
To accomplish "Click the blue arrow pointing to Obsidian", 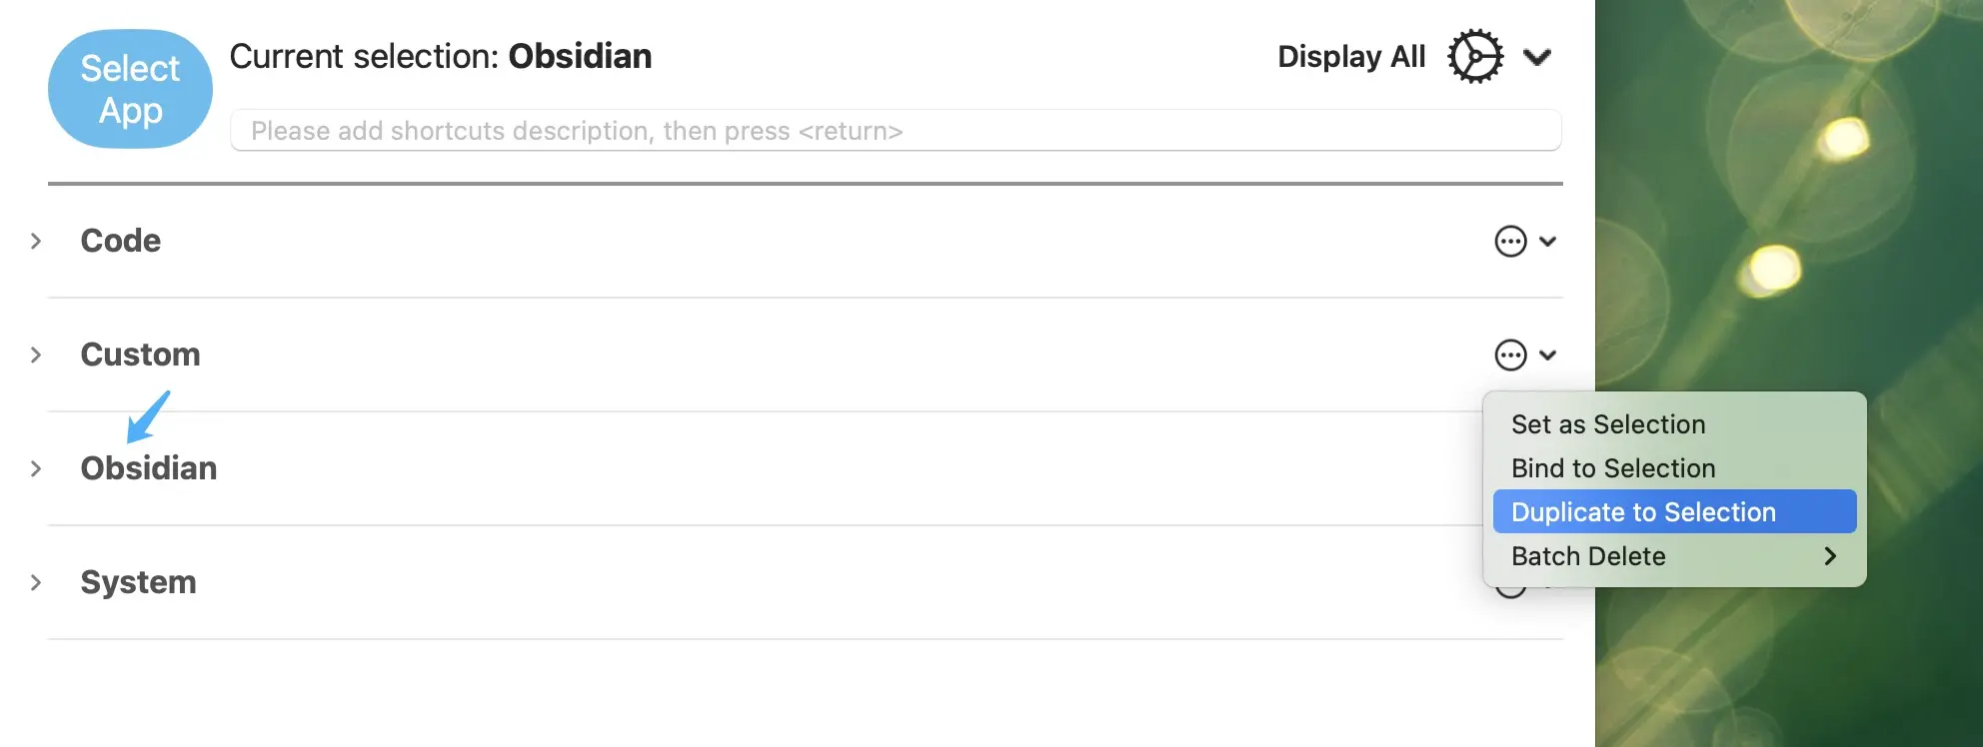I will pyautogui.click(x=148, y=416).
